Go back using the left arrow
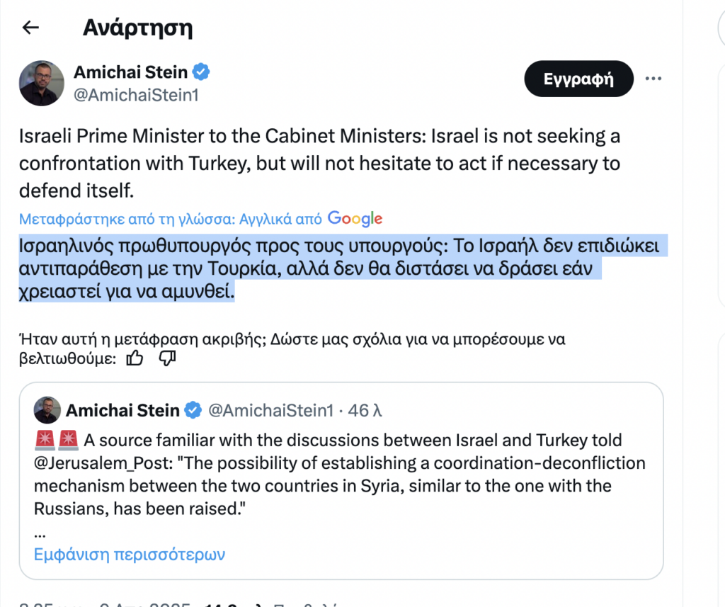 point(30,28)
